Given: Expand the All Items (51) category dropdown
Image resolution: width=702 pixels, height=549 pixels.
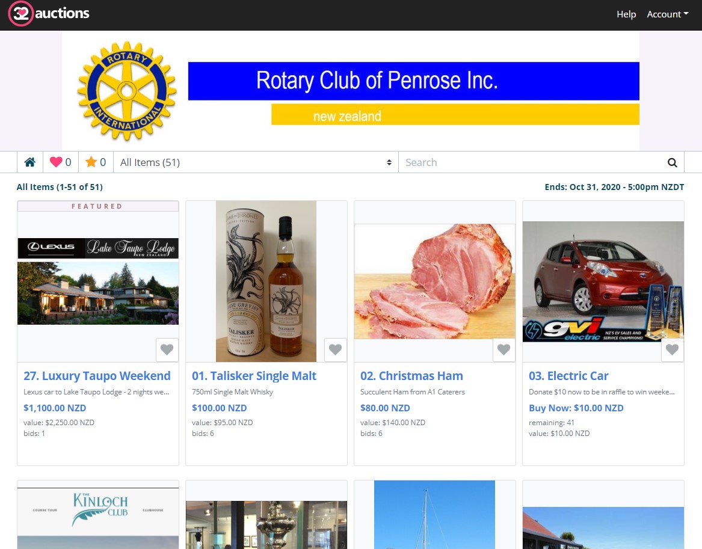Looking at the screenshot, I should 256,162.
